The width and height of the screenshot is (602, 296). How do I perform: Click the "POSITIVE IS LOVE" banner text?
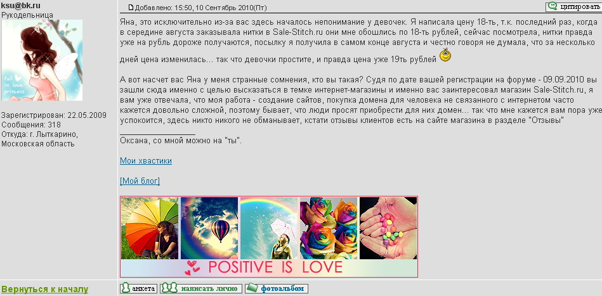tap(275, 267)
